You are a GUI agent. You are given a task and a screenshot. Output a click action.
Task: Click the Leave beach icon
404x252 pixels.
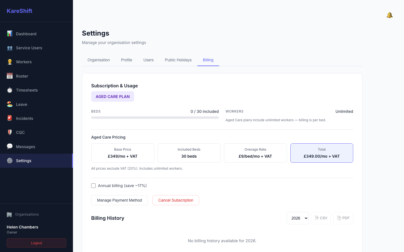point(10,104)
